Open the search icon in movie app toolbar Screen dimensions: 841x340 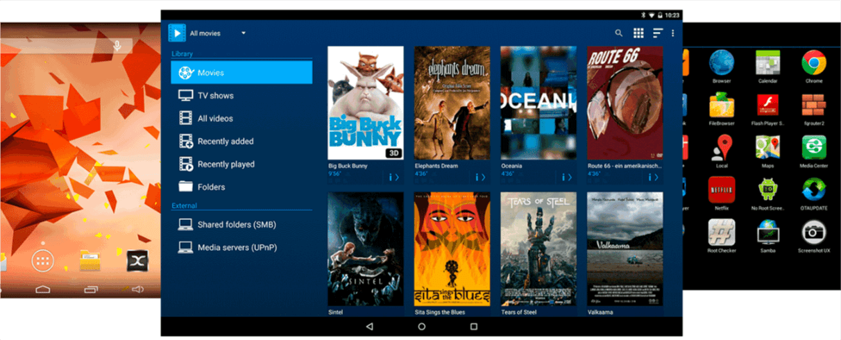[619, 33]
